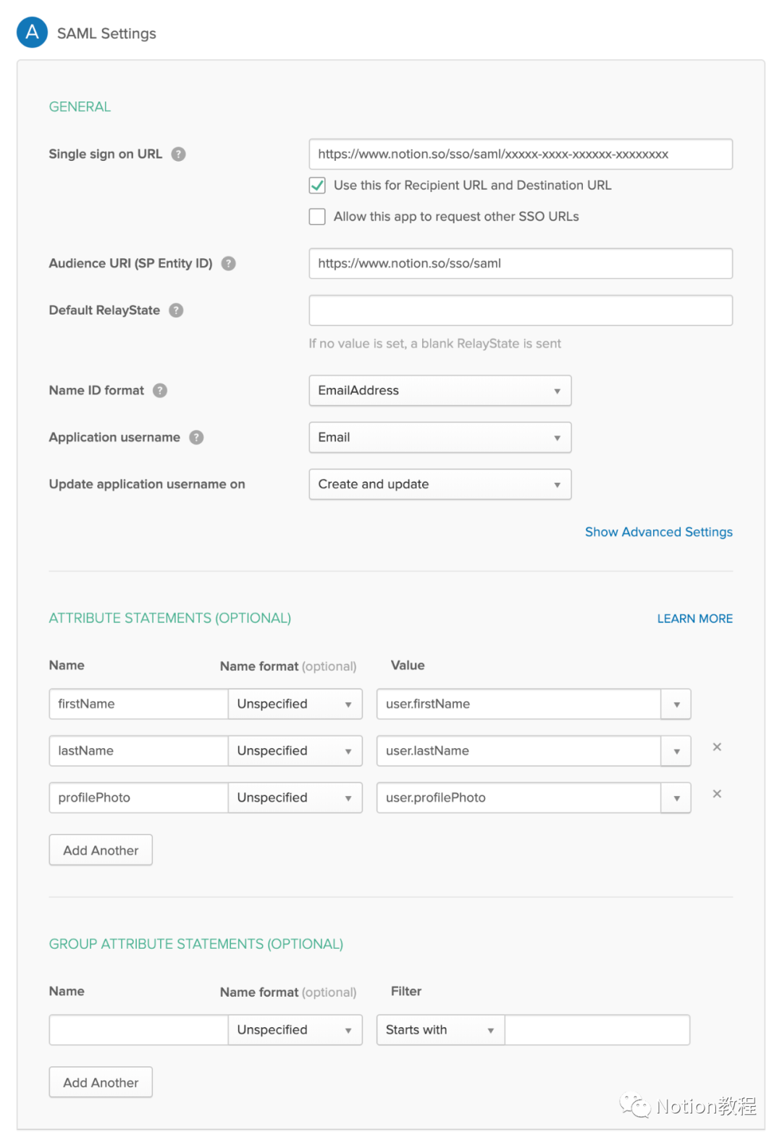
Task: Remove the lastName attribute row
Action: pyautogui.click(x=717, y=747)
